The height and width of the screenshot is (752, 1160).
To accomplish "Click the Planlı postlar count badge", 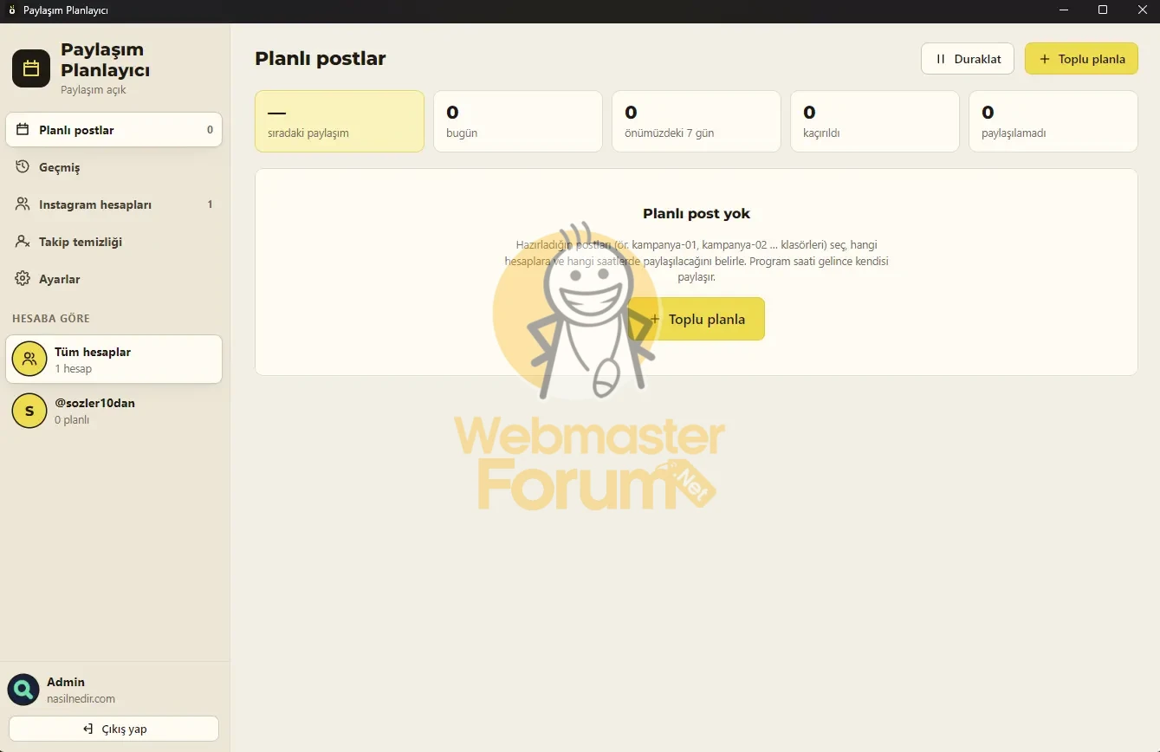I will pyautogui.click(x=210, y=130).
